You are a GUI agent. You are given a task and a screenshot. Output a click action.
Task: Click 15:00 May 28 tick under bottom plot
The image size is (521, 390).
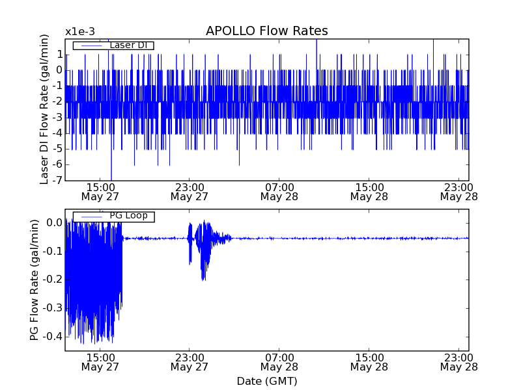point(369,362)
